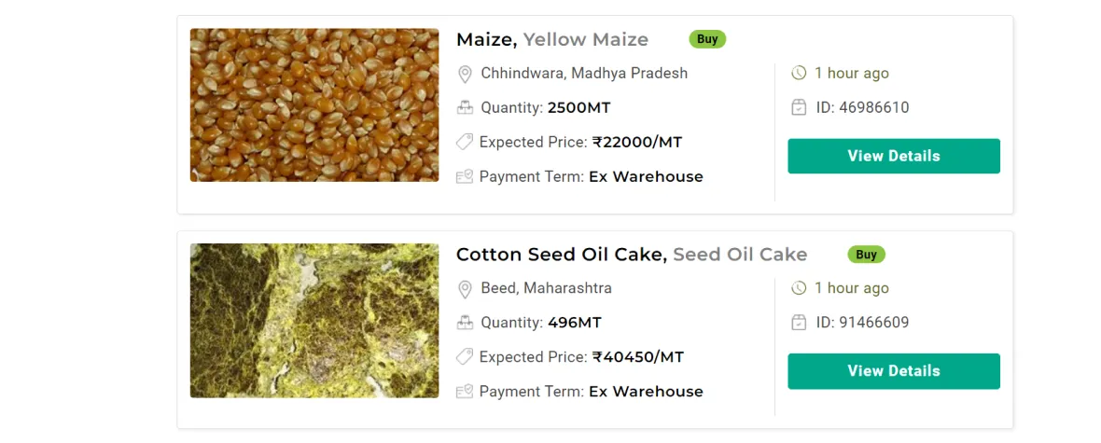View details of the Maize listing
The height and width of the screenshot is (443, 1101).
(893, 156)
